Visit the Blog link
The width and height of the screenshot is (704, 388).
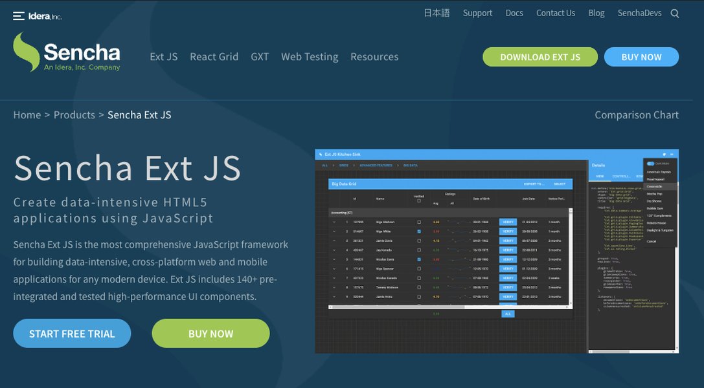click(x=596, y=14)
